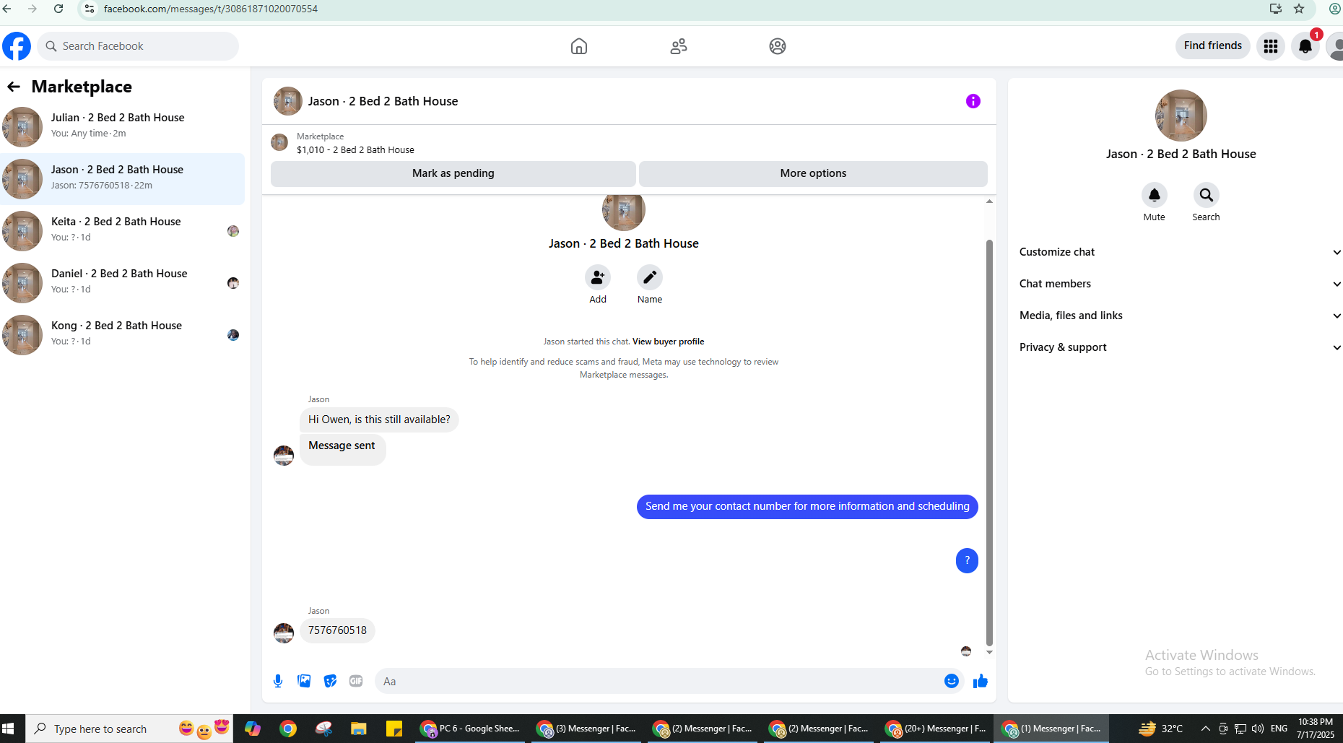Record a voice clip with the microphone
1343x743 pixels.
278,681
